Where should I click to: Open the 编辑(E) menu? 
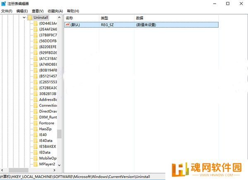[22, 11]
